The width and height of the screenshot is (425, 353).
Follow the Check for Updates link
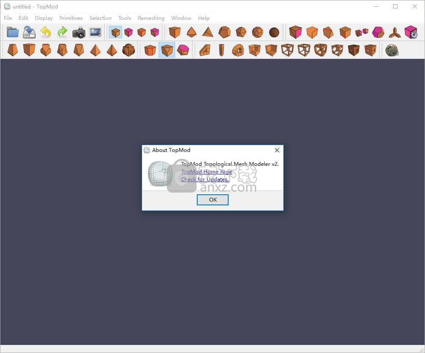(205, 179)
